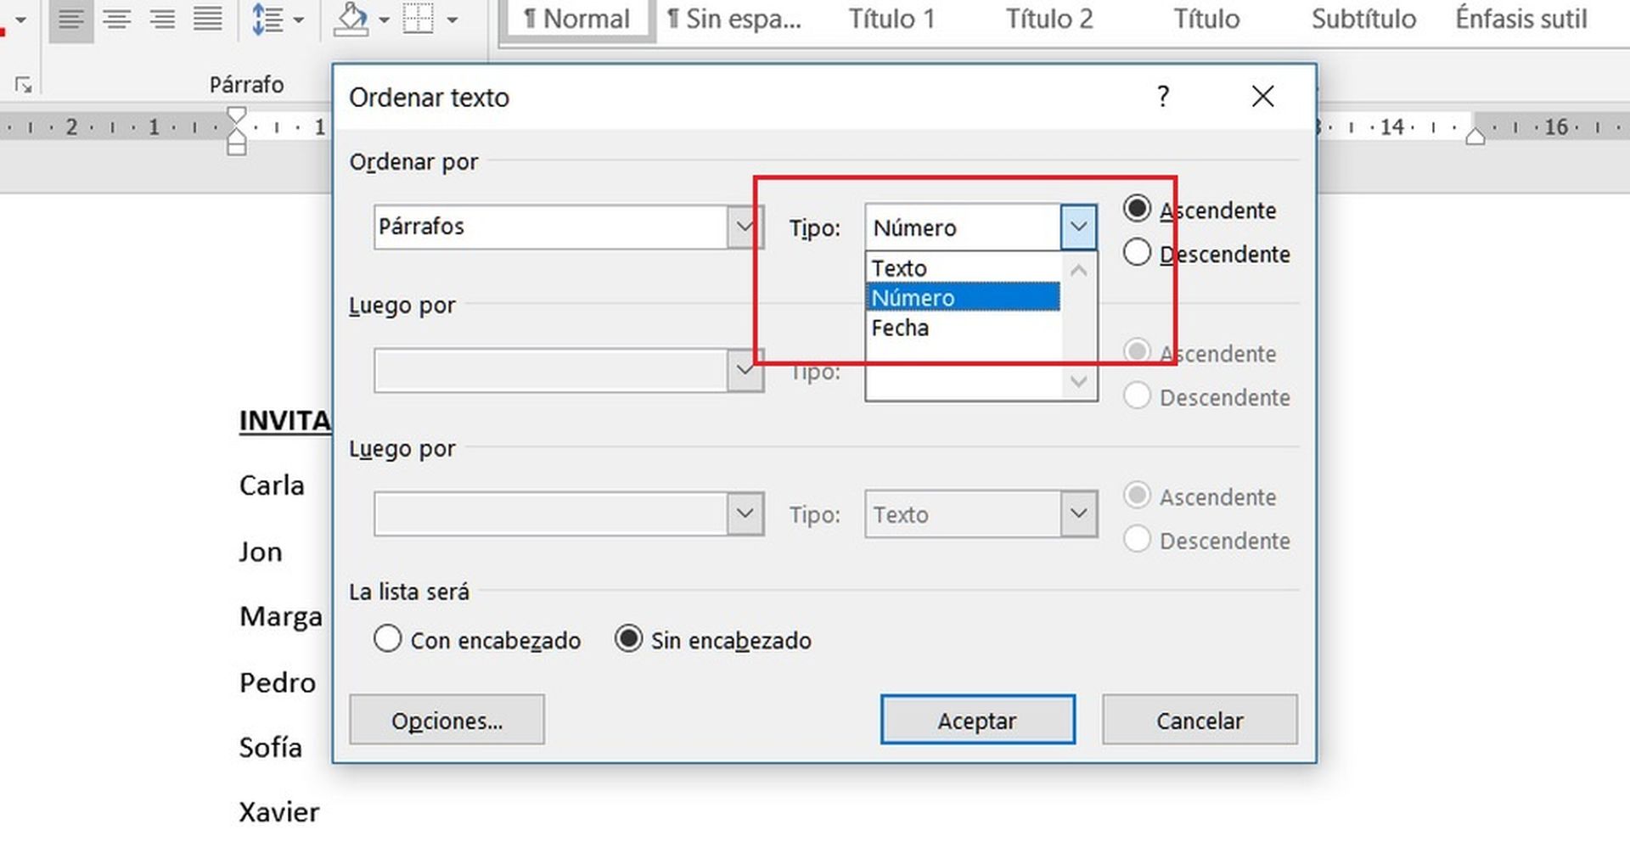Apply the Título 1 style

891,19
